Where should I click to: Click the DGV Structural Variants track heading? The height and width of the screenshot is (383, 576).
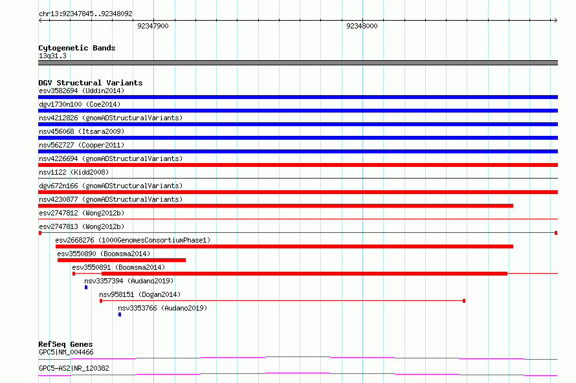(x=91, y=83)
